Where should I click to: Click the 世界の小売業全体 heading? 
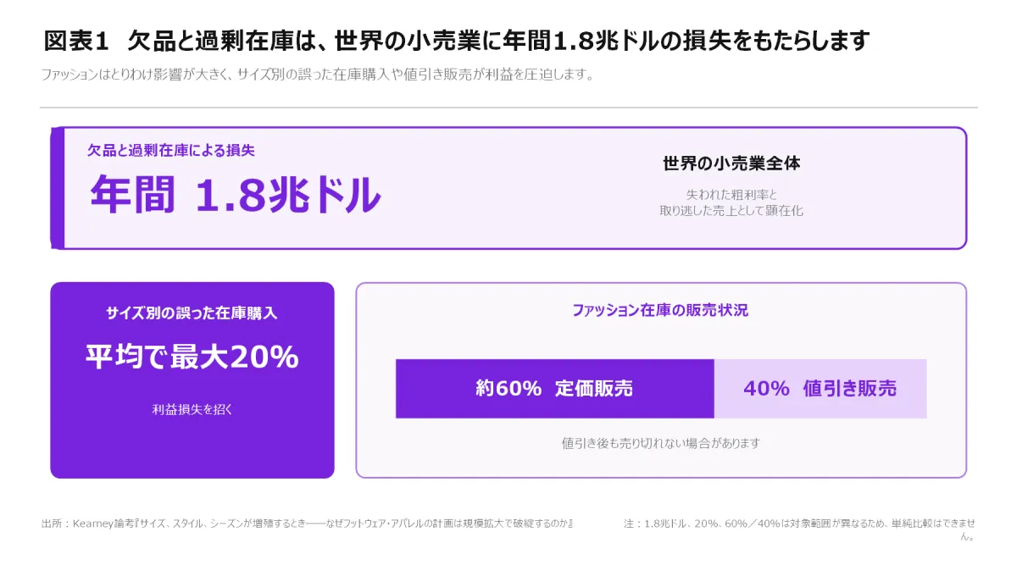point(731,163)
